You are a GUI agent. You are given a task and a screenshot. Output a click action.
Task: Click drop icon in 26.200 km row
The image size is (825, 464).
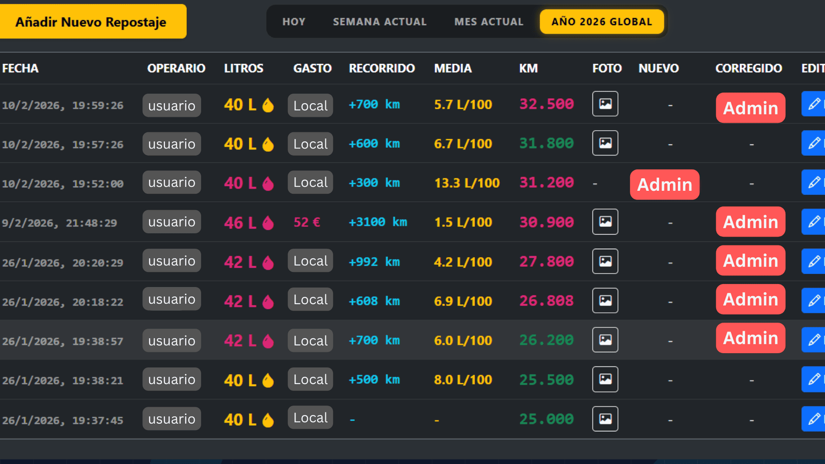[x=268, y=341]
